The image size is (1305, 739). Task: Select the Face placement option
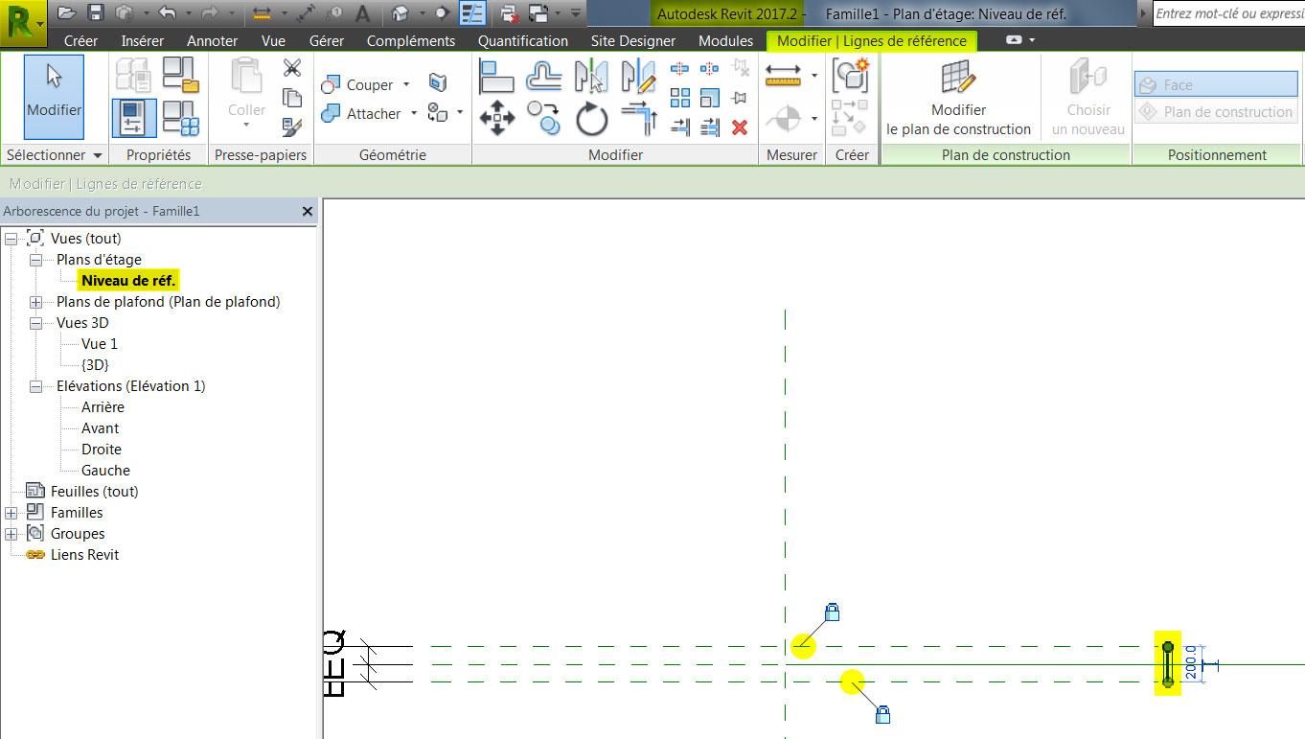pos(1215,84)
